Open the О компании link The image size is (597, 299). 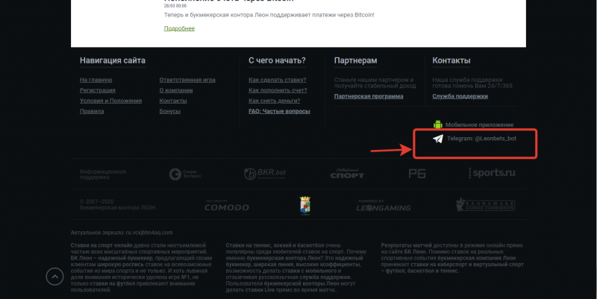(176, 90)
